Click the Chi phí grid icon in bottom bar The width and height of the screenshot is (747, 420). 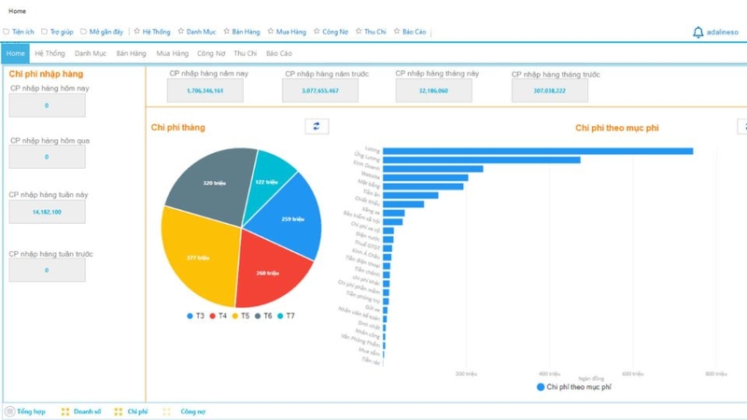click(119, 412)
